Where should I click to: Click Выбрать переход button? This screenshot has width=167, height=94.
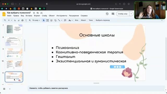pos(103,20)
